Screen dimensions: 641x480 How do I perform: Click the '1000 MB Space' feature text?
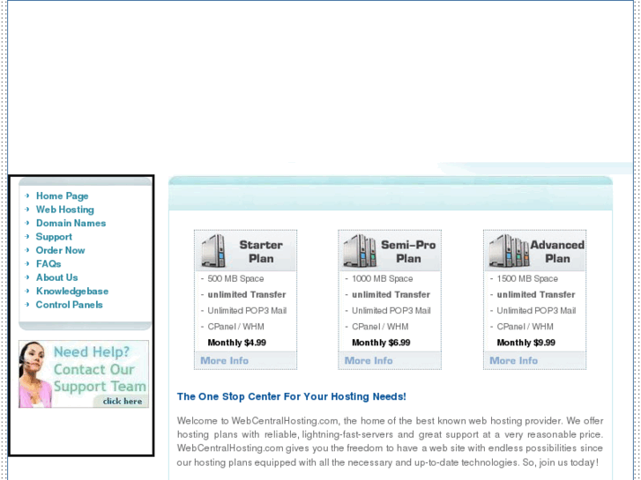tap(383, 278)
